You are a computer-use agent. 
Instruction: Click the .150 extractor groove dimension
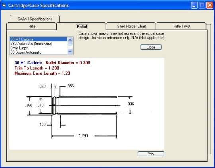(x=42, y=124)
